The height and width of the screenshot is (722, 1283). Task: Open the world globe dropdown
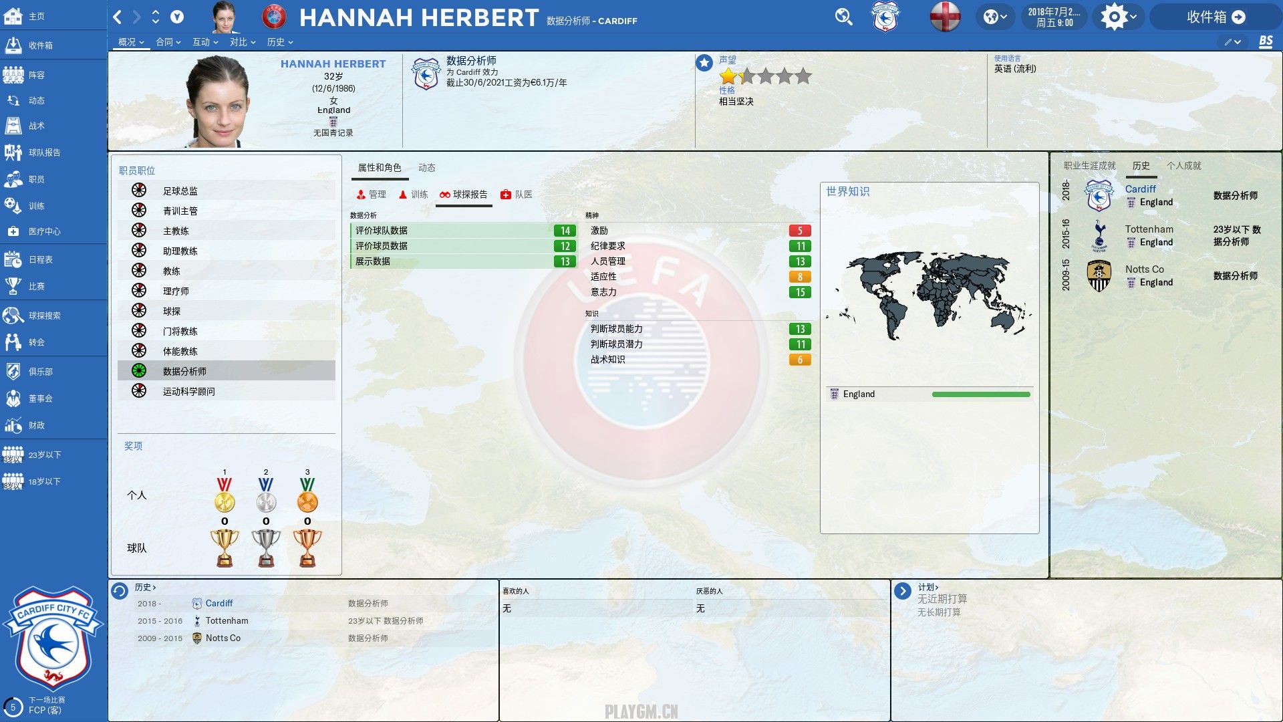point(994,17)
